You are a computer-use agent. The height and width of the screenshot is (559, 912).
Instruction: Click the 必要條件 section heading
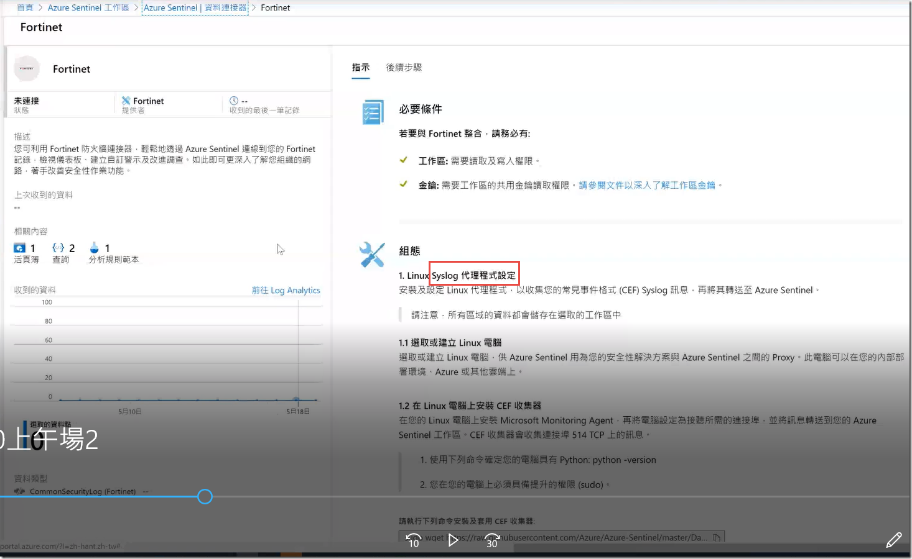(421, 109)
